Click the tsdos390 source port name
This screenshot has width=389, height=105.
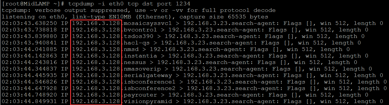point(139,37)
